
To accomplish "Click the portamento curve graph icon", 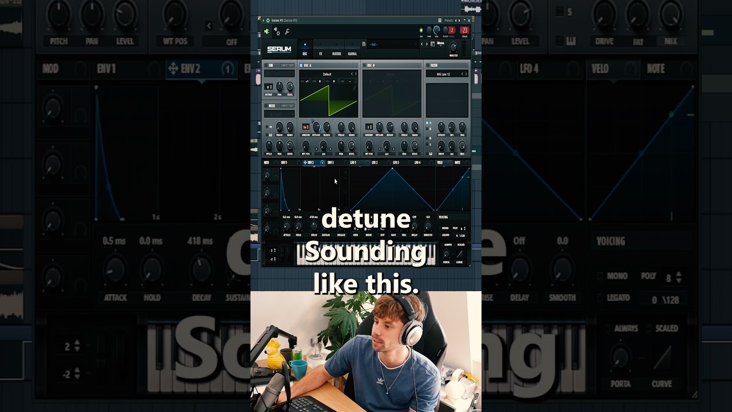I will (x=460, y=253).
